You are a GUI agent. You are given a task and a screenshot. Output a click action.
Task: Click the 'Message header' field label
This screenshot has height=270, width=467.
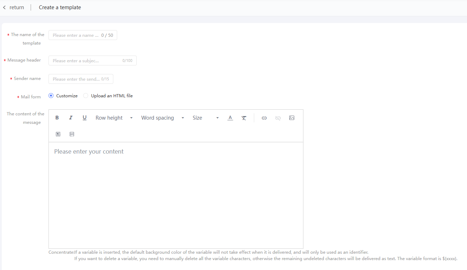[24, 60]
